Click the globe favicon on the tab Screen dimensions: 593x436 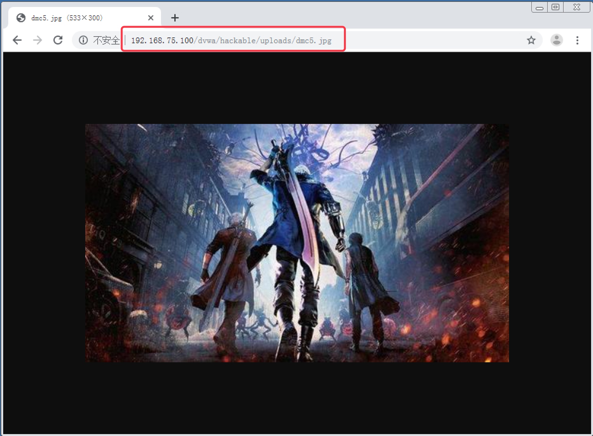pyautogui.click(x=21, y=18)
